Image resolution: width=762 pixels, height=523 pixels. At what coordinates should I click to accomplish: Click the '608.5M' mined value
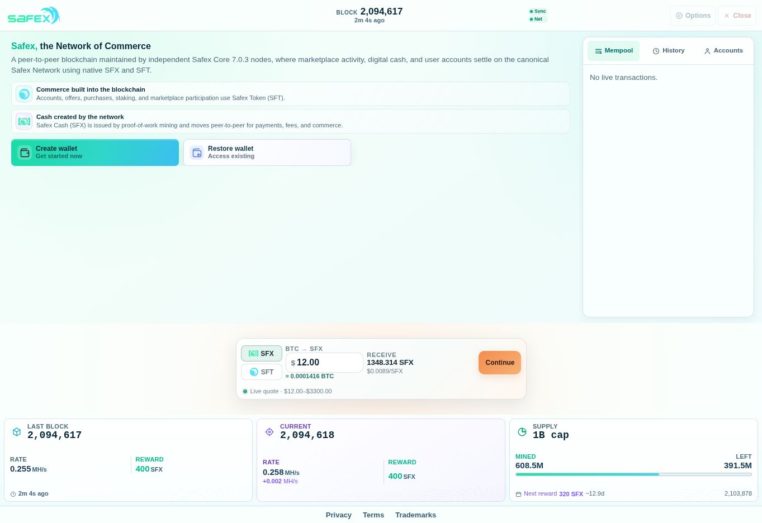tap(529, 465)
